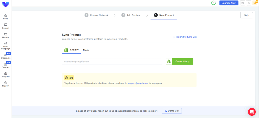Open Shopon.bio from sidebar
259x118 pixels.
tap(6, 56)
